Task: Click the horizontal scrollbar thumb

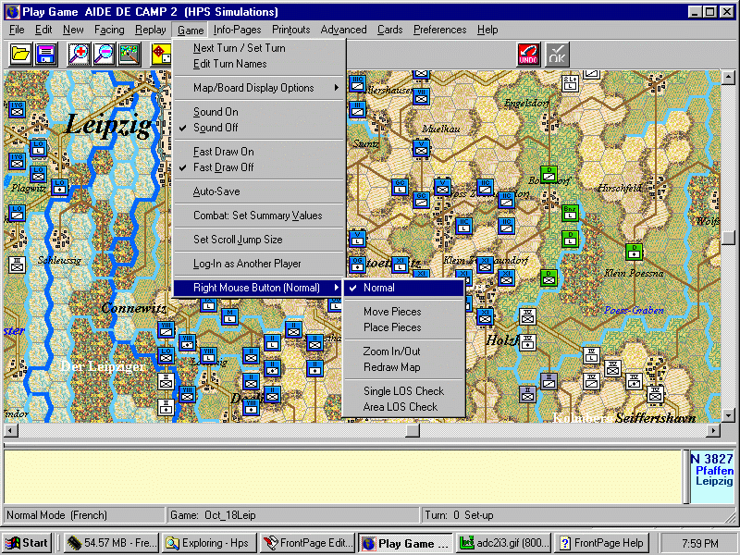Action: point(413,430)
